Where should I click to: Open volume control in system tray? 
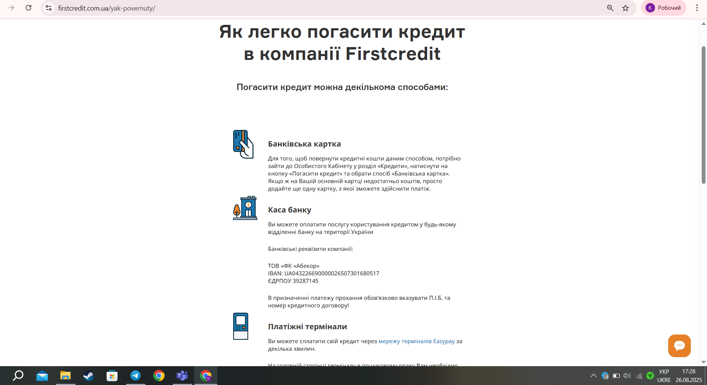(x=627, y=376)
